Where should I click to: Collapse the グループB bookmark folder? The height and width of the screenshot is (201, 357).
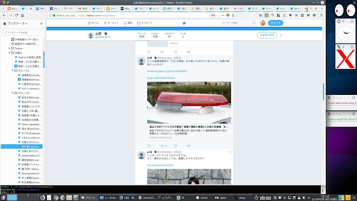coord(13,93)
